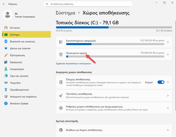
Task: Open Ώρα και γλώσσα settings
Action: point(26,76)
